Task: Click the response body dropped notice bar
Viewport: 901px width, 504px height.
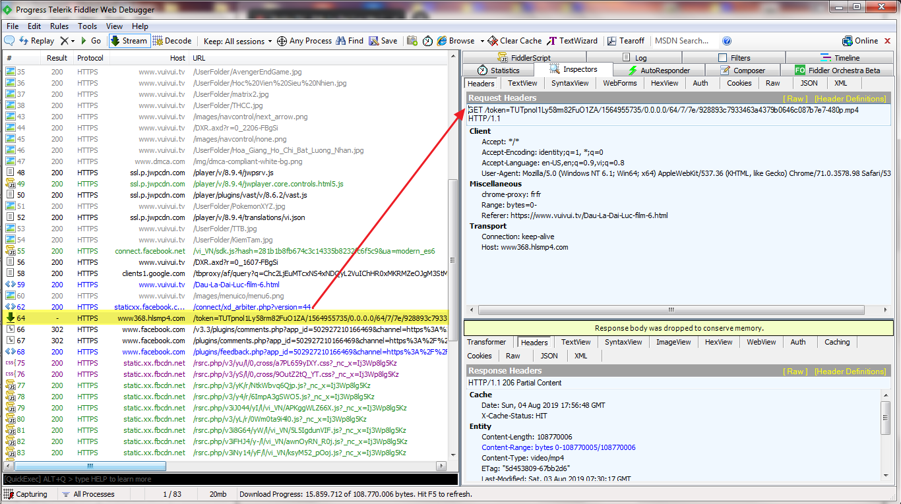Action: click(x=678, y=328)
